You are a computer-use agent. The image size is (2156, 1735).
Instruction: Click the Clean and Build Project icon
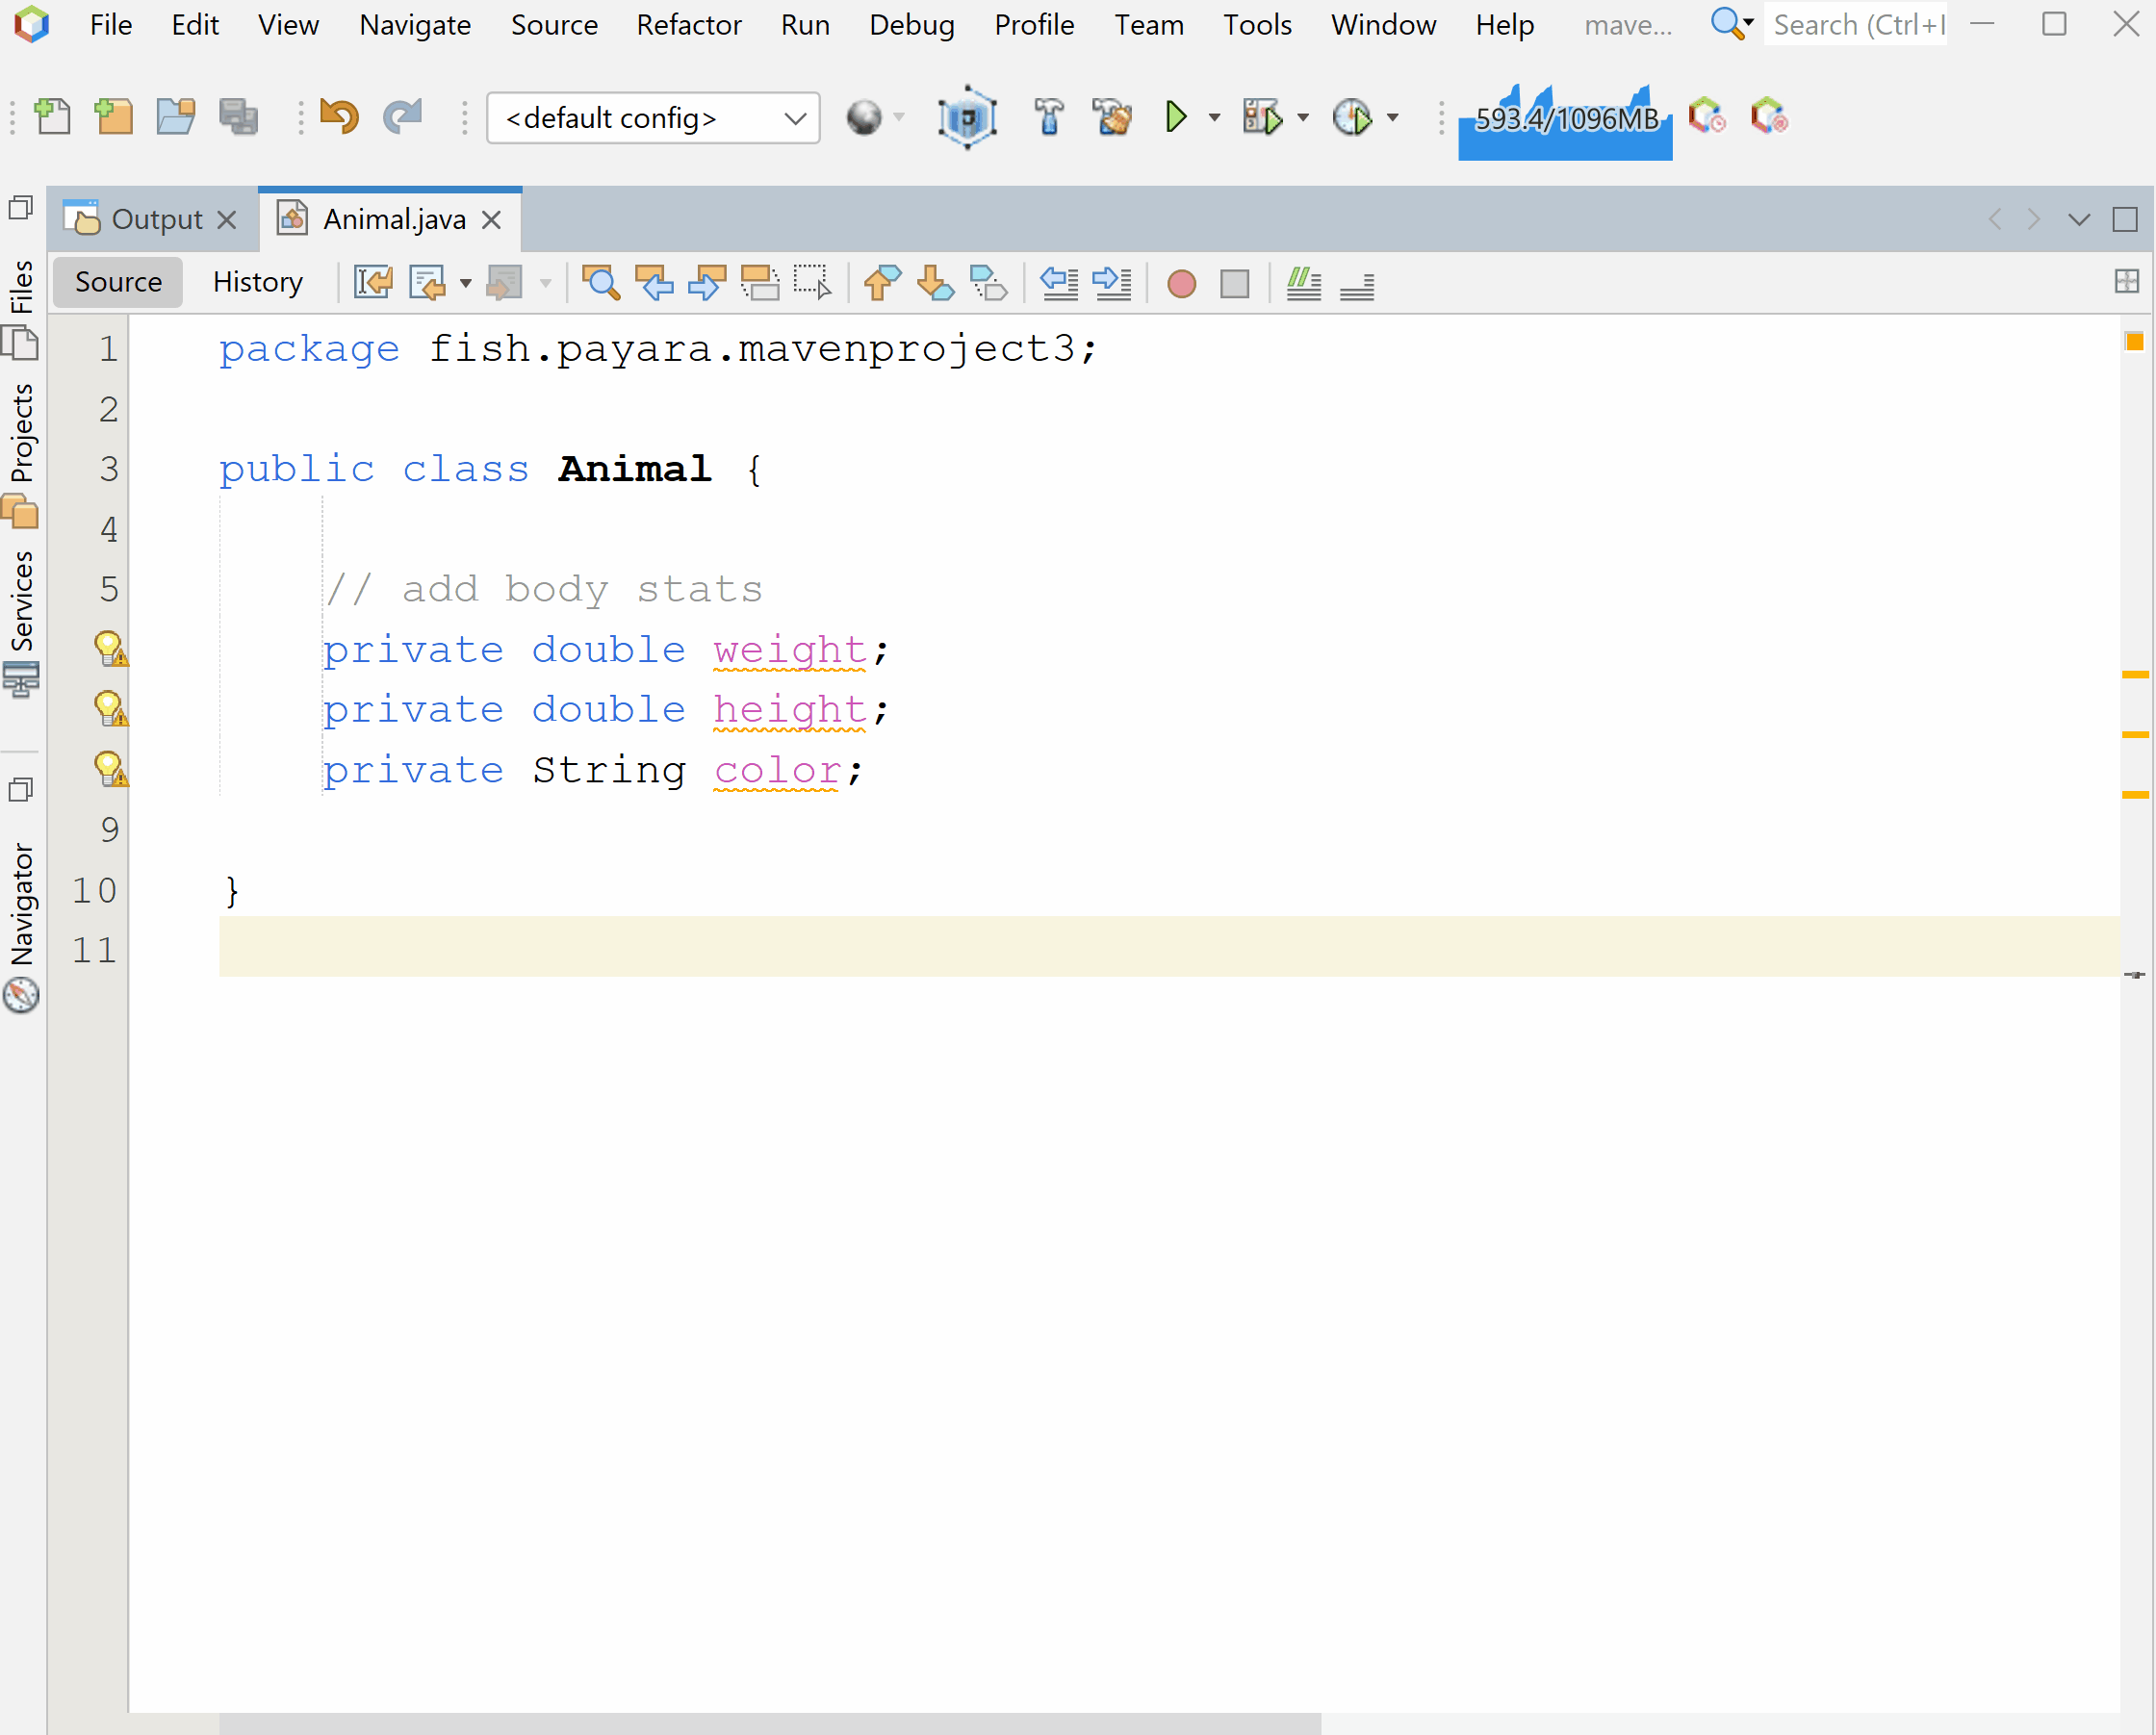pos(1111,118)
